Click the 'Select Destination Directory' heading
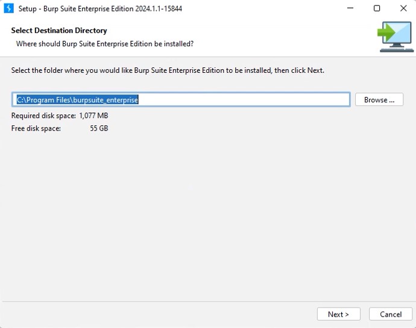The width and height of the screenshot is (416, 328). point(59,31)
